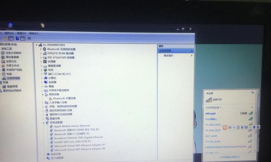Click the microphone icon on Sogou IME bar
This screenshot has height=162, width=271.
[242, 127]
